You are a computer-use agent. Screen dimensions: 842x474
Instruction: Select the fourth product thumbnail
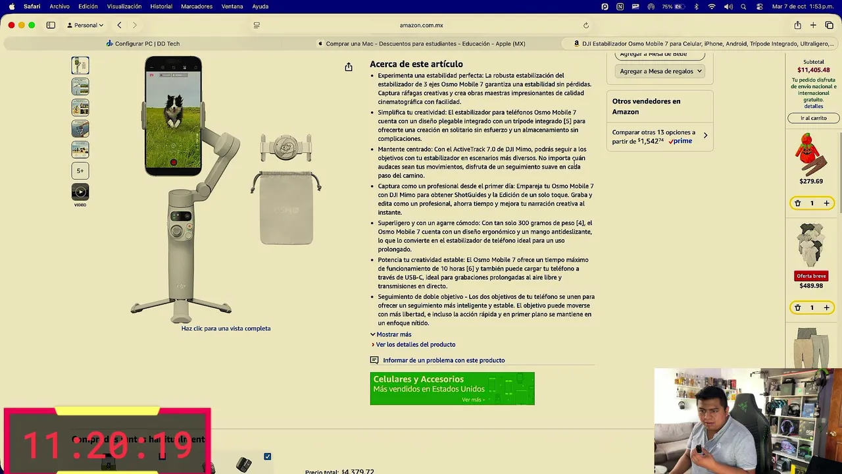coord(80,128)
